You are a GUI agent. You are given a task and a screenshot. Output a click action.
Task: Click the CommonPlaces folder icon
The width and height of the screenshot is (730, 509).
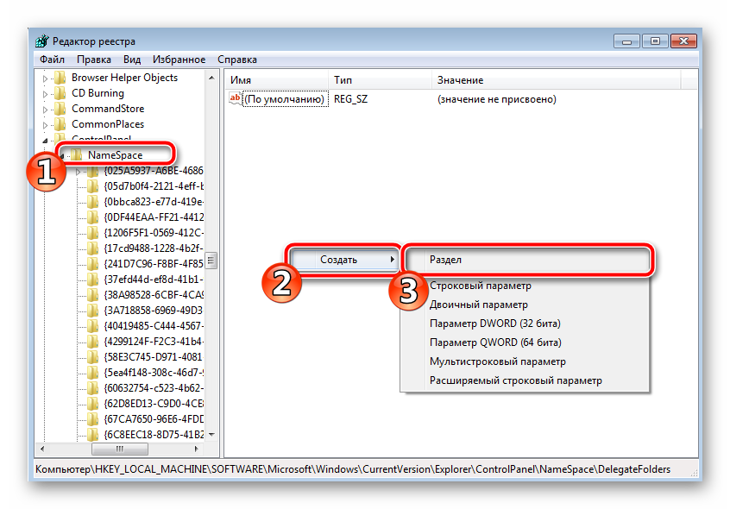tap(60, 124)
